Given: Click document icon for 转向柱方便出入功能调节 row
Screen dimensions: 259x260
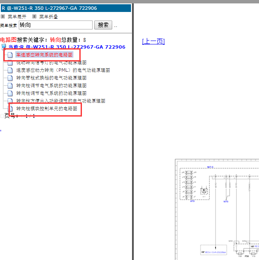Looking at the screenshot, I should (10, 100).
